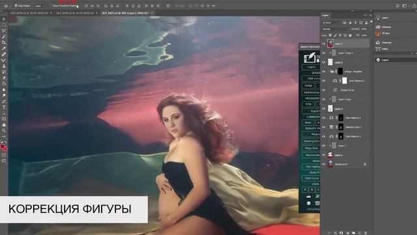Select the Eyedropper tool

4,48
